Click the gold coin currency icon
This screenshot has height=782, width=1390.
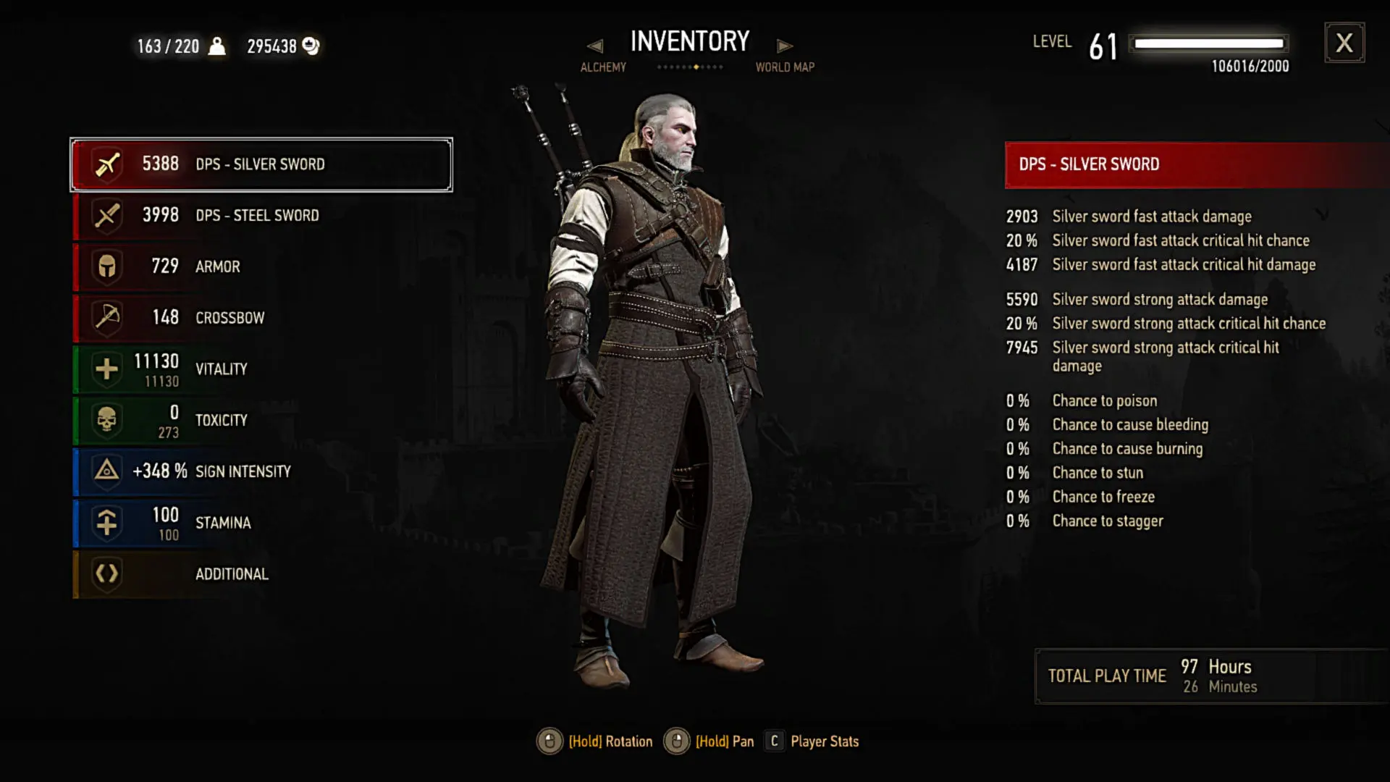(311, 46)
